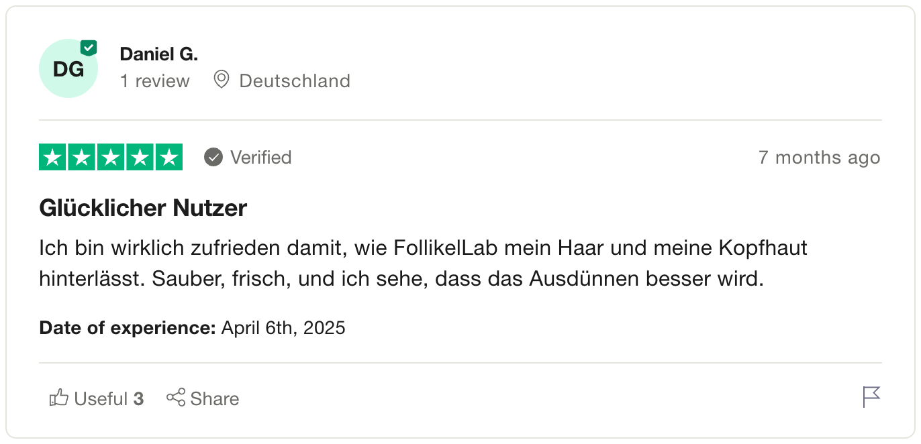Open the "Glücklicher Nutzer" review title

143,209
